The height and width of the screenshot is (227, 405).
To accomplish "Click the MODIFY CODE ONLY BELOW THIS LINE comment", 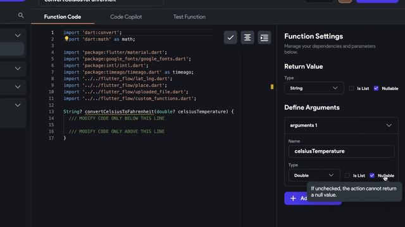I will pyautogui.click(x=116, y=119).
